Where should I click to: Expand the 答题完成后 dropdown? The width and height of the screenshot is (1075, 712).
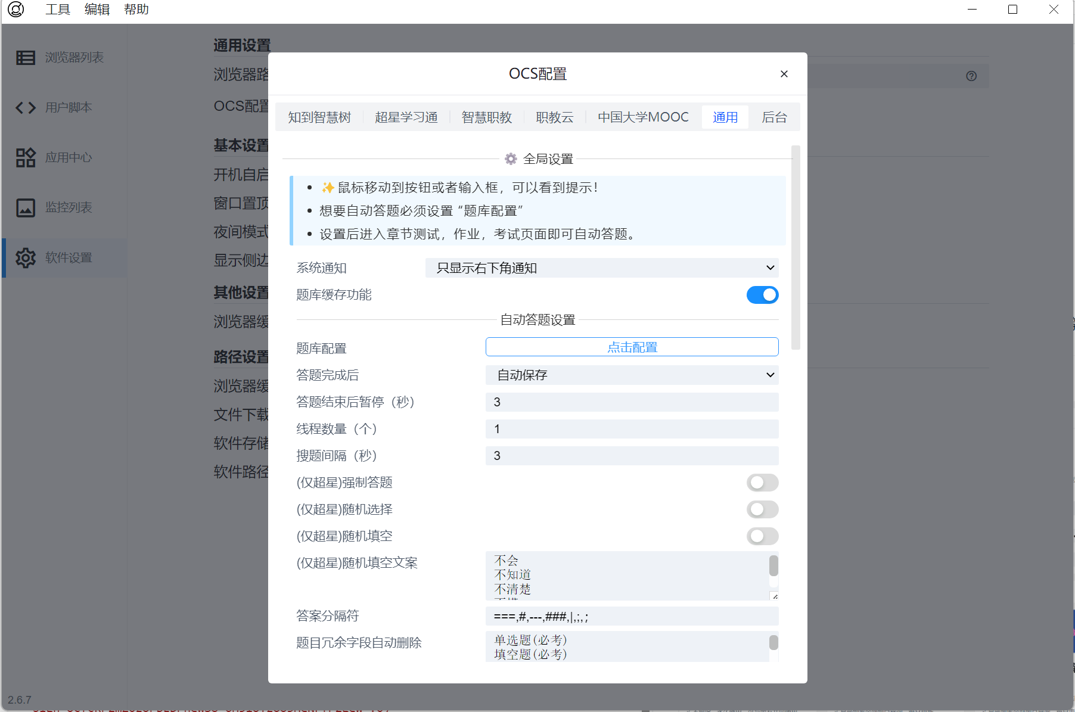[632, 375]
